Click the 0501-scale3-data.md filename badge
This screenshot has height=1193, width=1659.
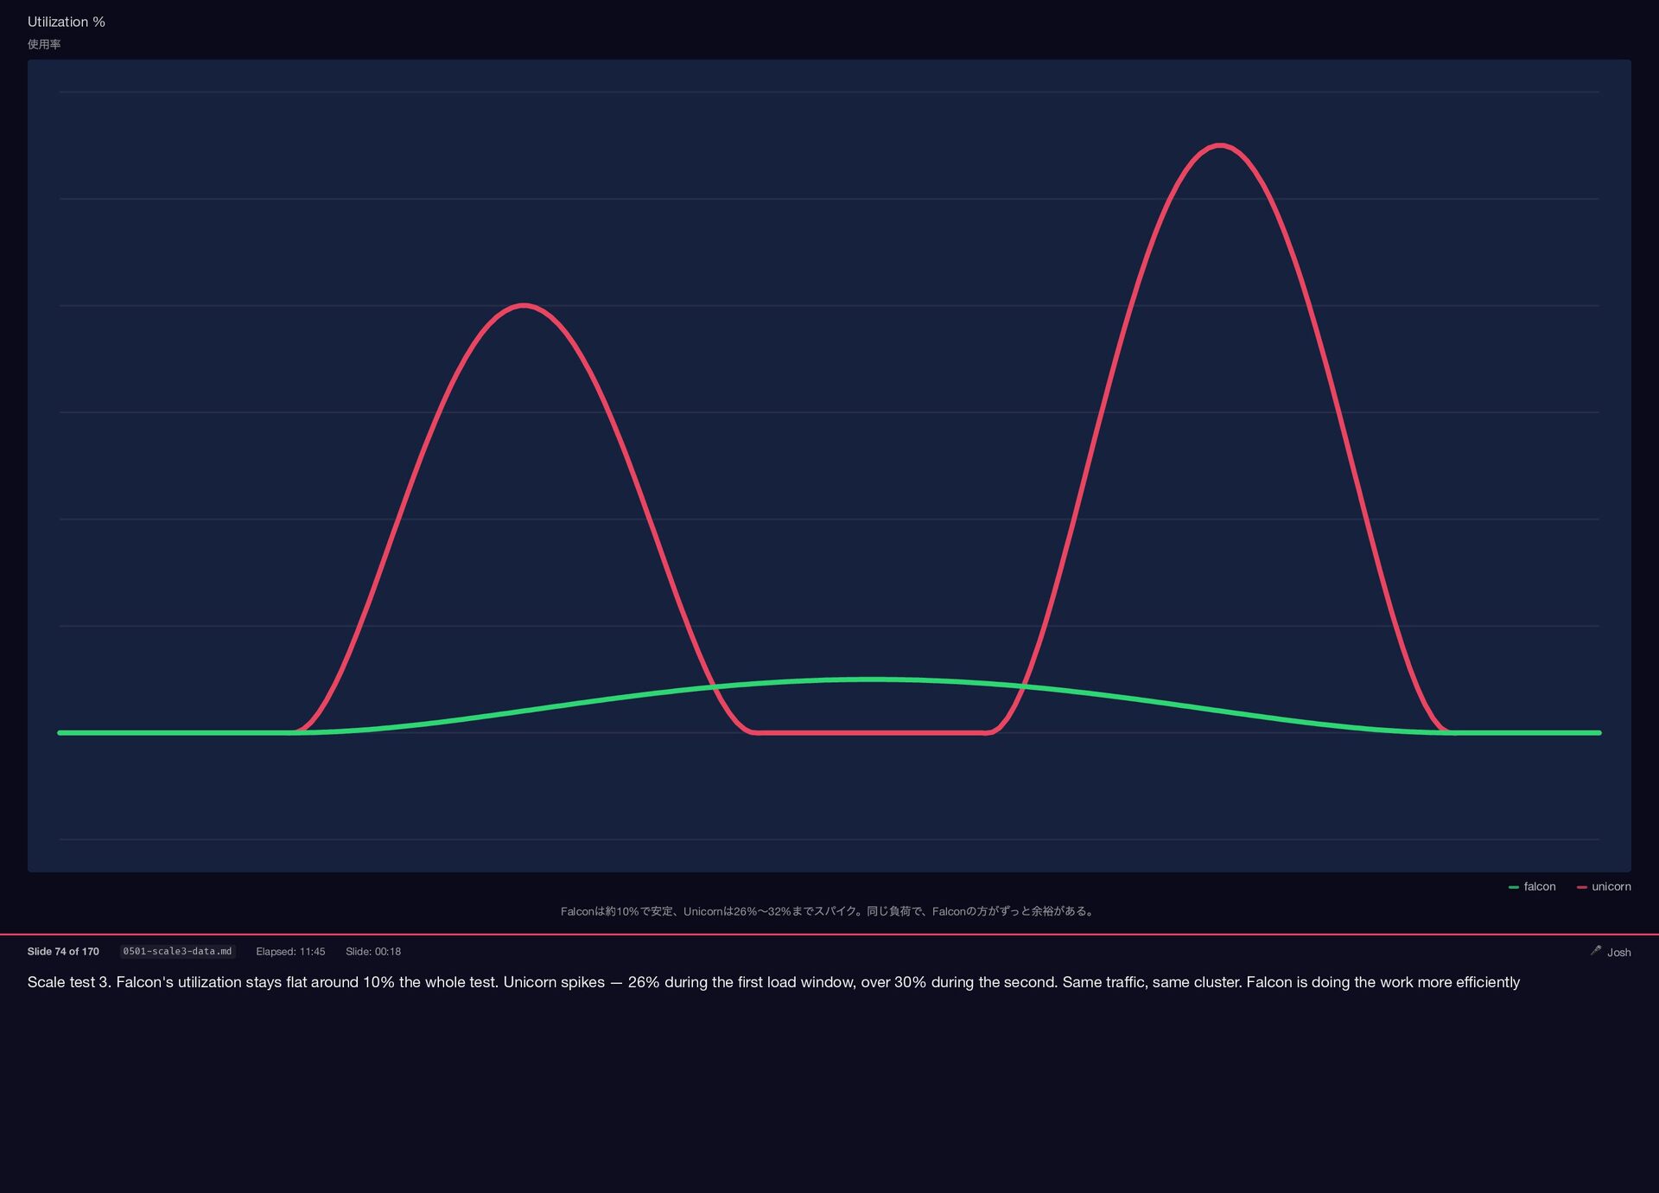[x=177, y=951]
